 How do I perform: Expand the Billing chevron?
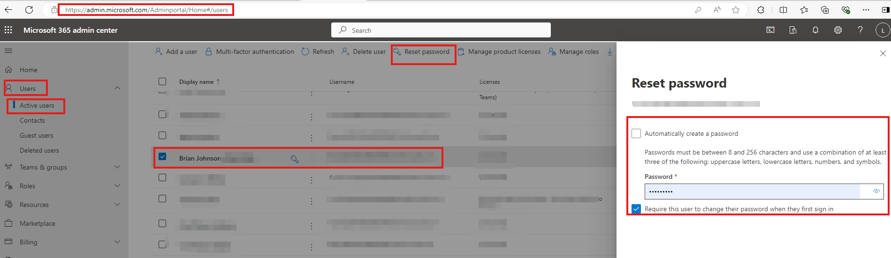tap(117, 242)
